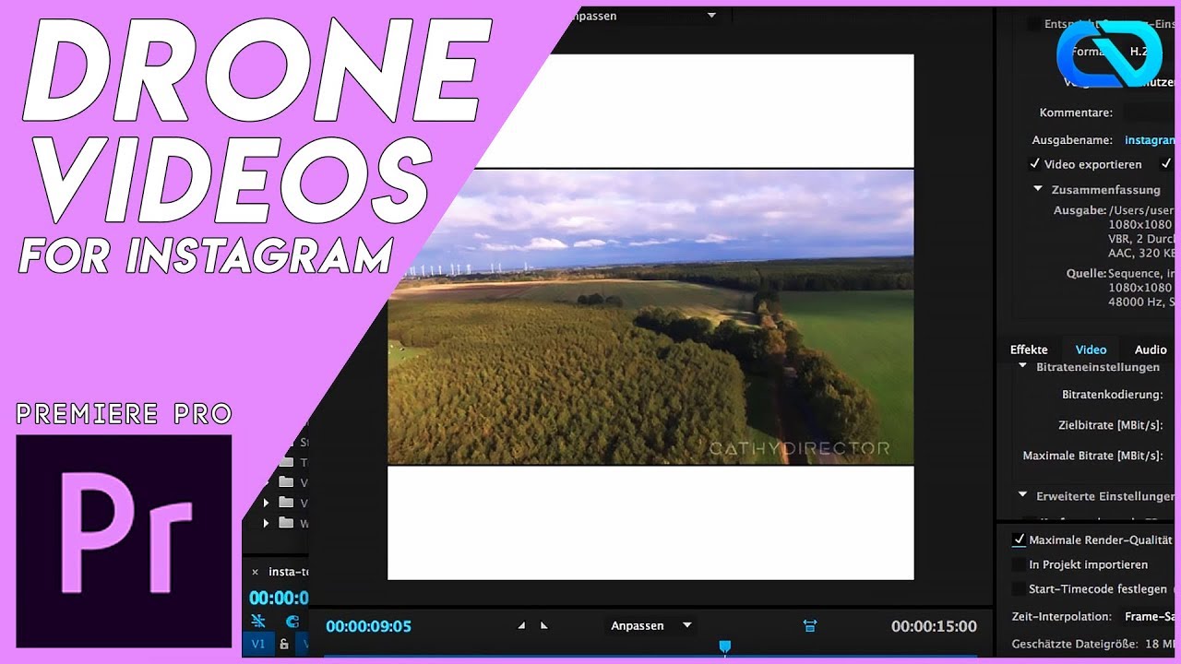Screen dimensions: 1181x664
Task: Click the Ausgabe summary label
Action: (x=1080, y=210)
